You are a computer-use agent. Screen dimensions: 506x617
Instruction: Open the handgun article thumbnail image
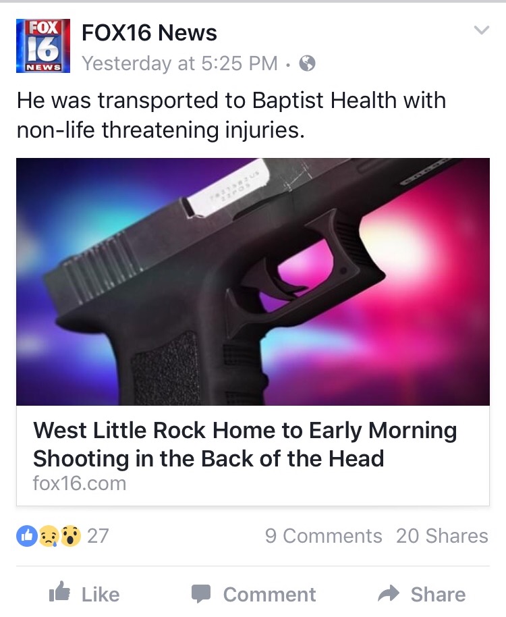(253, 281)
